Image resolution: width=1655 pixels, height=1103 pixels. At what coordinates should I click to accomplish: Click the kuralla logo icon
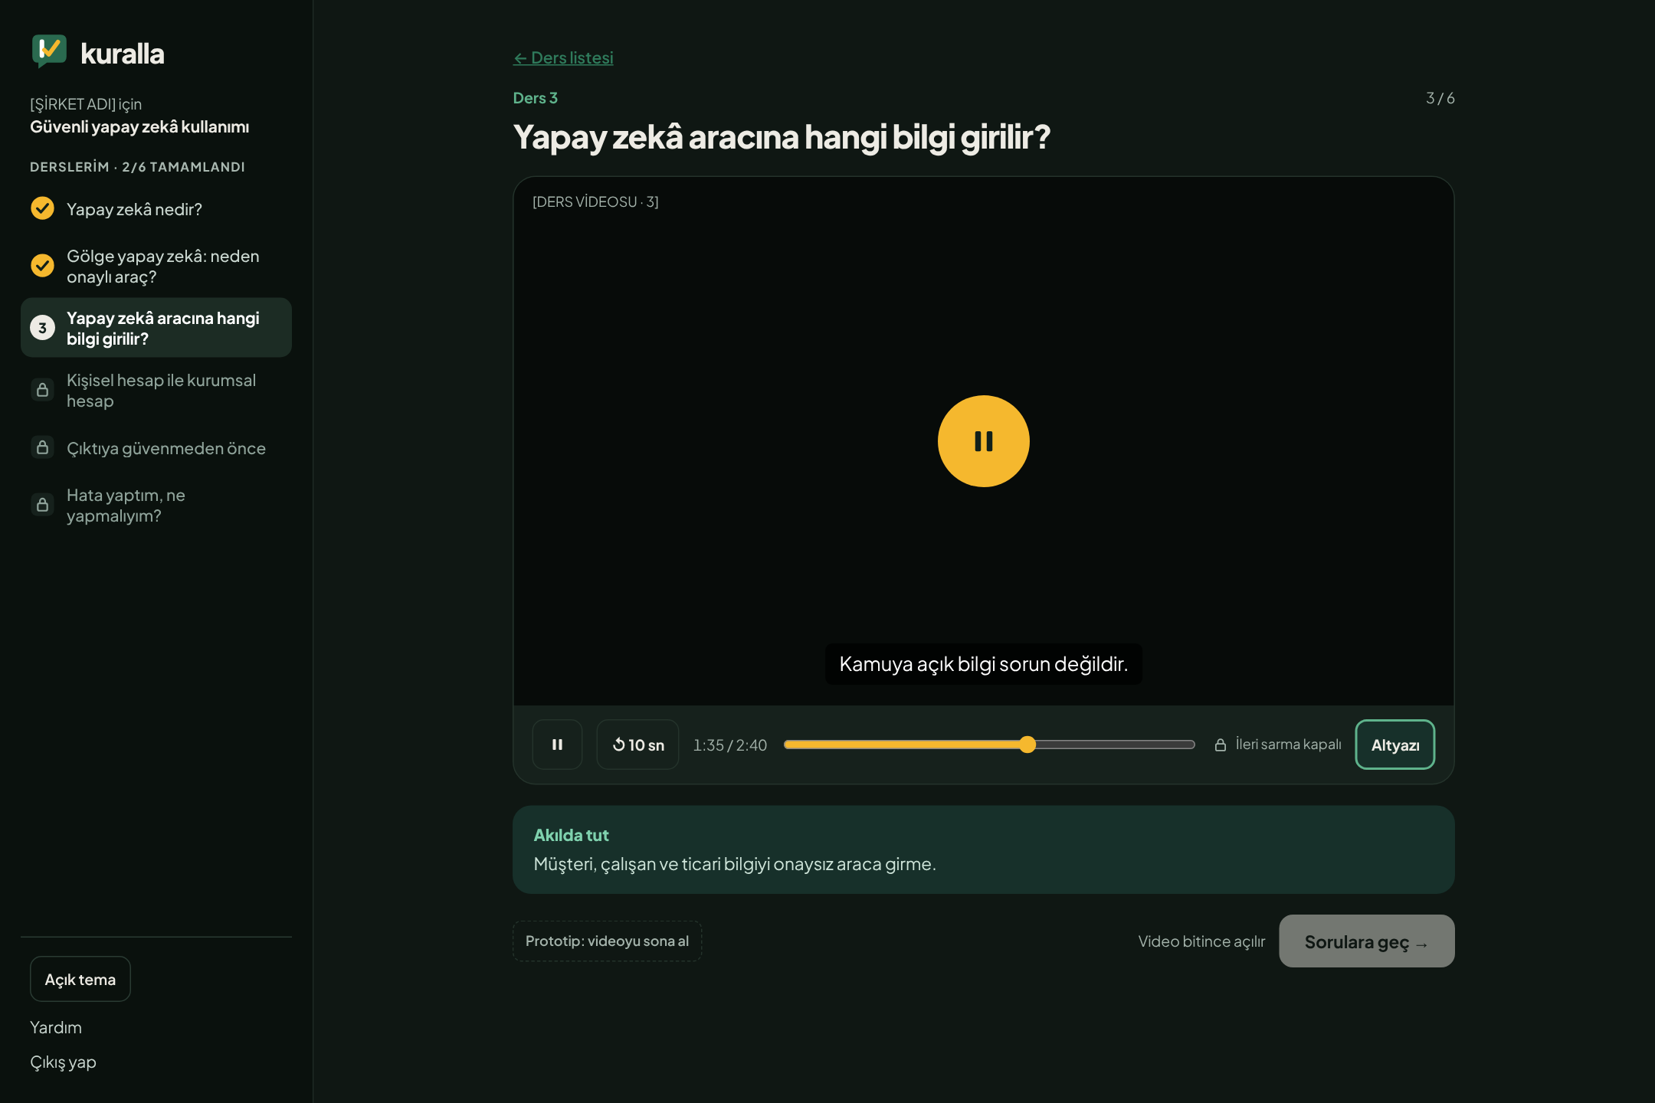click(x=49, y=51)
